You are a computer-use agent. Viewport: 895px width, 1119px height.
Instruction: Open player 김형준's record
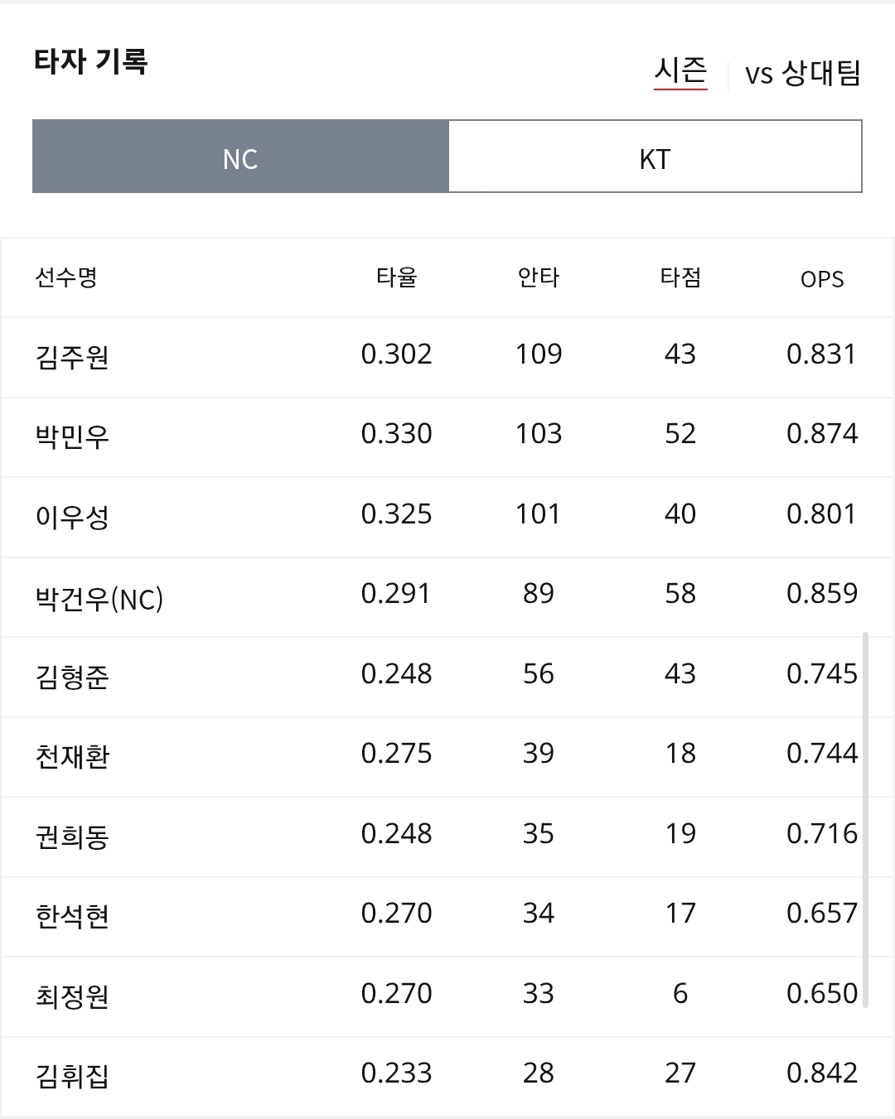click(x=447, y=678)
